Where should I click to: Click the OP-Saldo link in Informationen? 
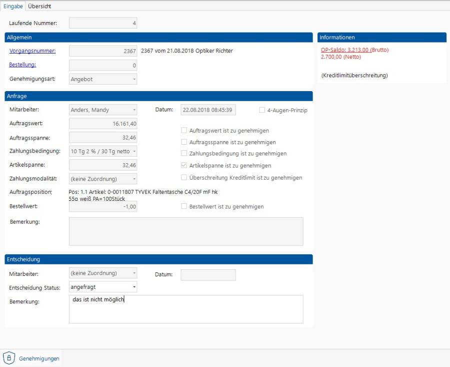click(345, 50)
